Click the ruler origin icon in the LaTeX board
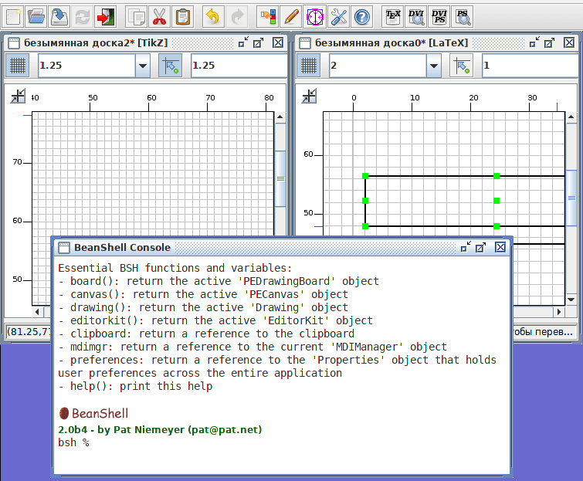 (x=309, y=96)
